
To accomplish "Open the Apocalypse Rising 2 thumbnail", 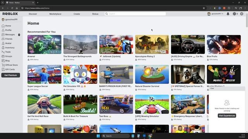I will tap(152, 44).
